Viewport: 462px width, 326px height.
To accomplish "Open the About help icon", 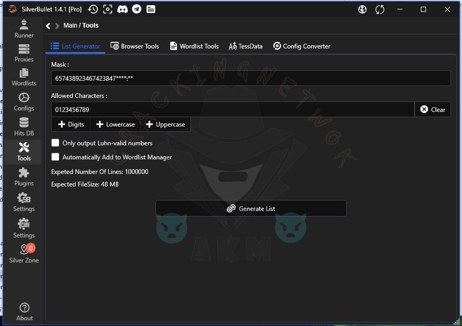I will pos(24,311).
